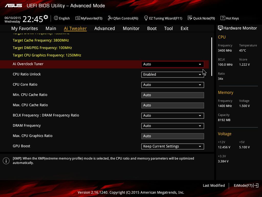This screenshot has width=262, height=197.
Task: Click the 3.384 V reading
Action: click(223, 161)
